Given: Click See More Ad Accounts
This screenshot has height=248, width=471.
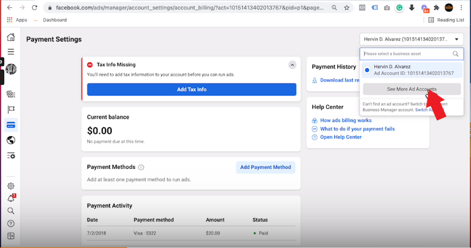Looking at the screenshot, I should pyautogui.click(x=412, y=89).
